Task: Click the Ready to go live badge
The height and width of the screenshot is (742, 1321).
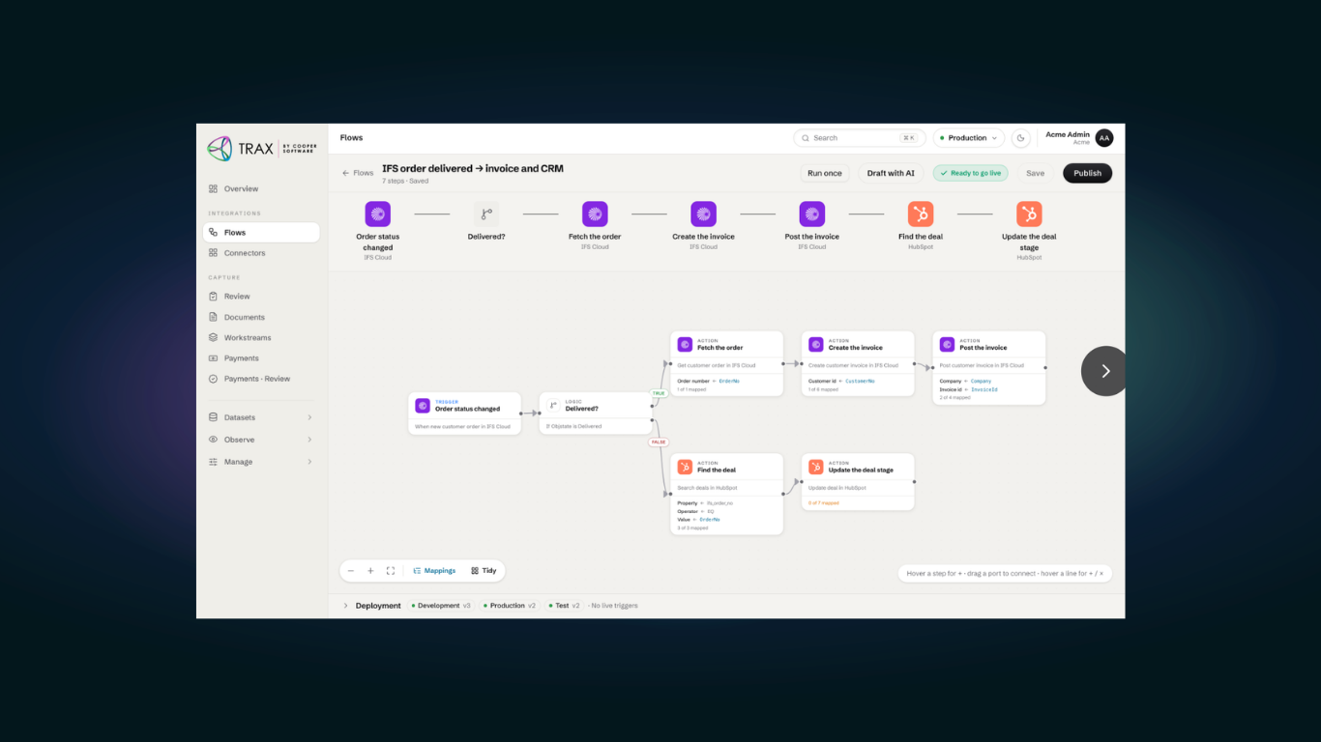Action: pos(970,173)
